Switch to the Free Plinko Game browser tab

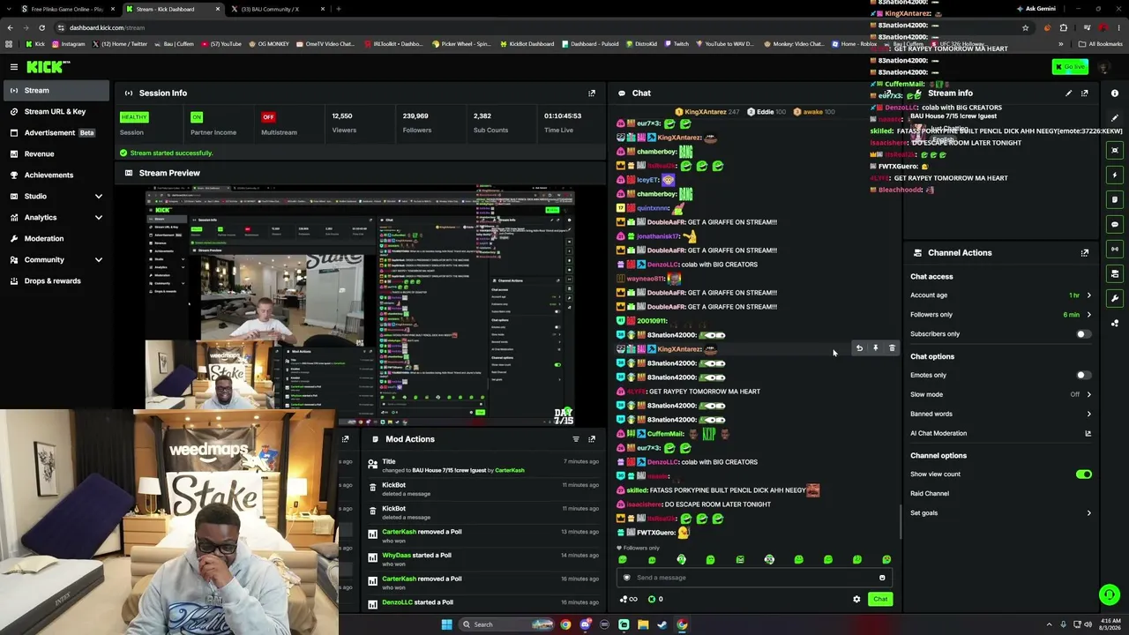pos(66,9)
